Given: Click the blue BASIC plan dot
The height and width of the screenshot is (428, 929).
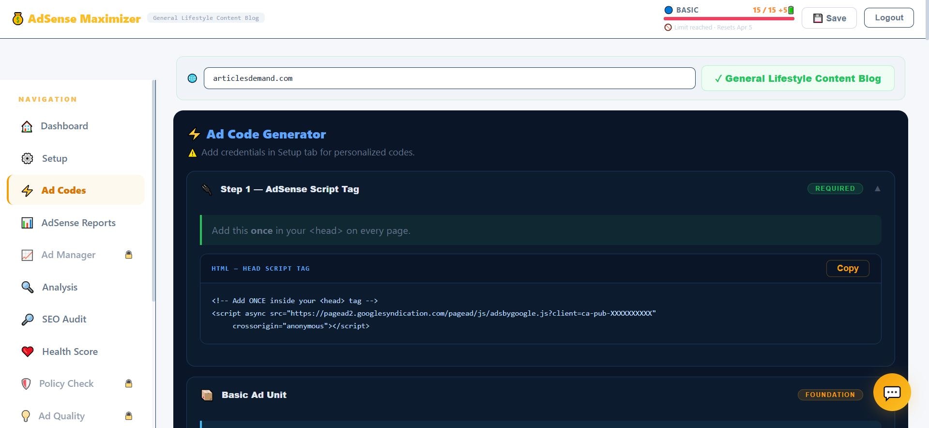Looking at the screenshot, I should point(669,10).
